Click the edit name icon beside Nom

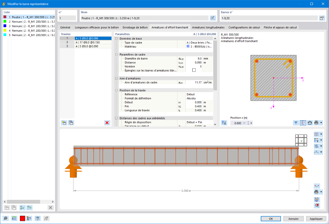point(213,18)
